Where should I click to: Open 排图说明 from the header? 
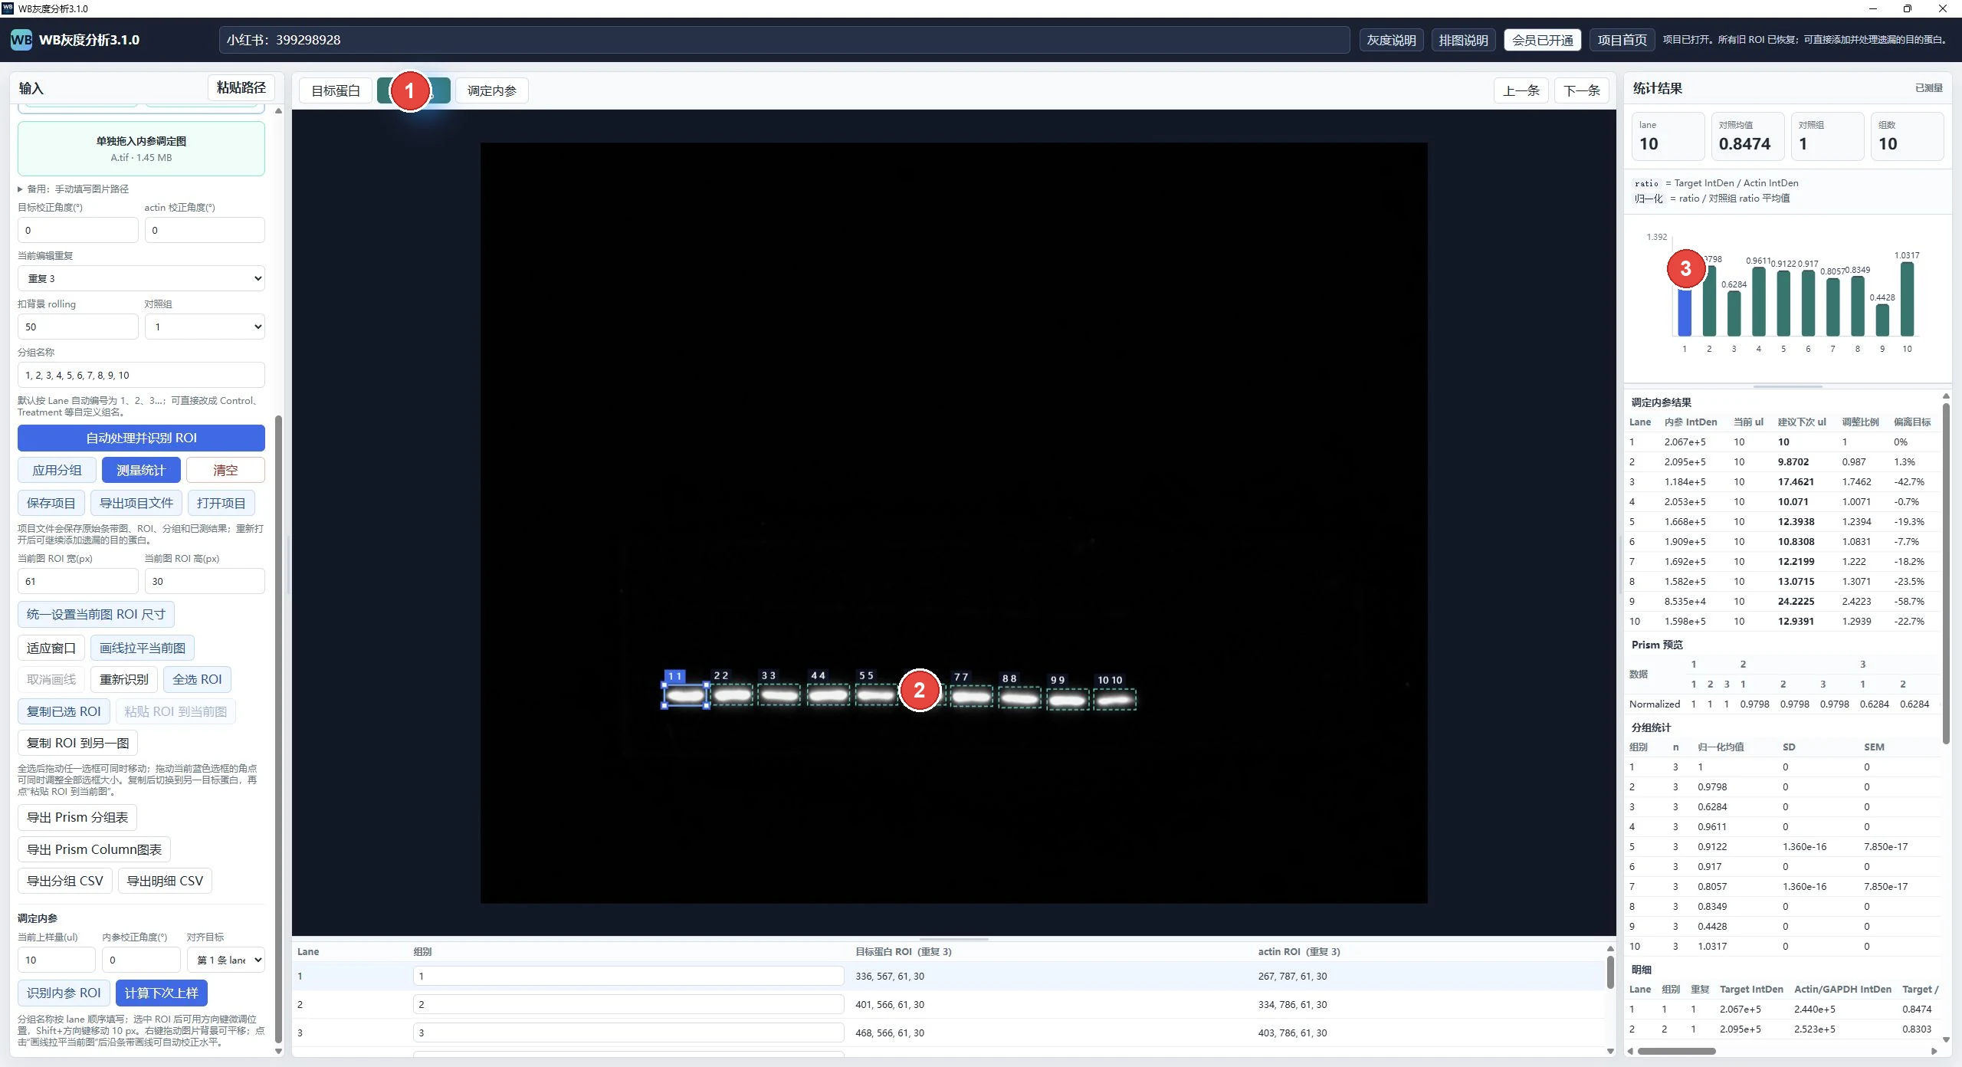pos(1464,40)
